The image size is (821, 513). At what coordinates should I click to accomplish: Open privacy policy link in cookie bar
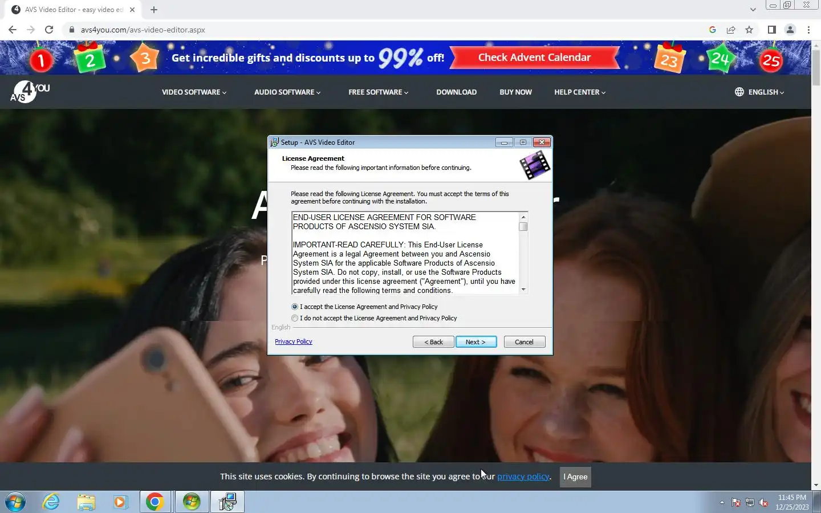523,477
